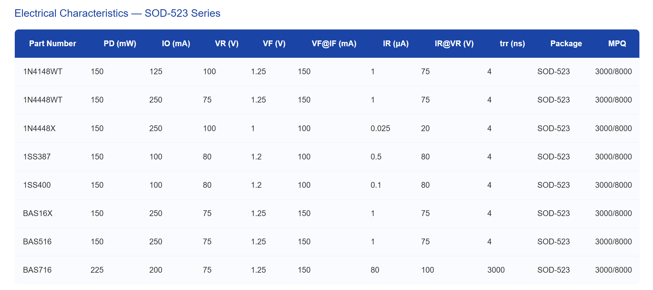Image resolution: width=653 pixels, height=290 pixels.
Task: Select the MPQ column header
Action: click(x=617, y=44)
